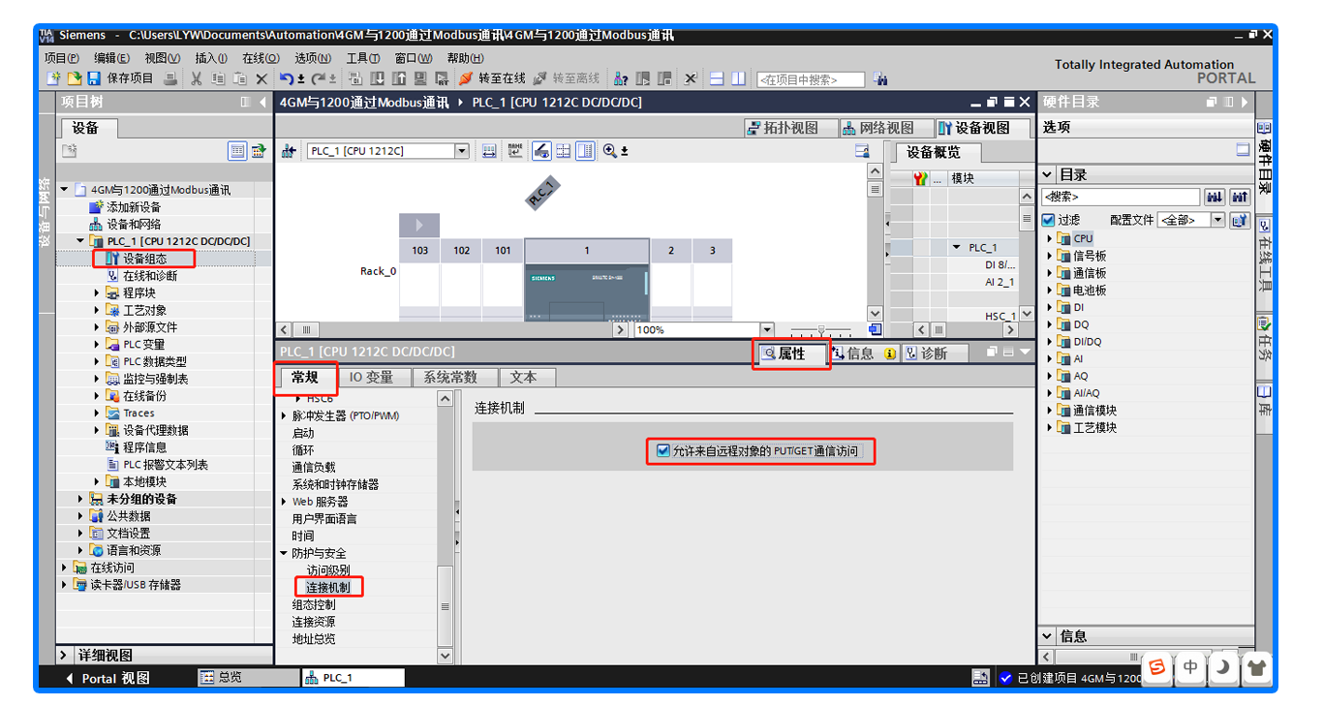Open the 选项 menu
The height and width of the screenshot is (706, 1323).
pyautogui.click(x=312, y=58)
